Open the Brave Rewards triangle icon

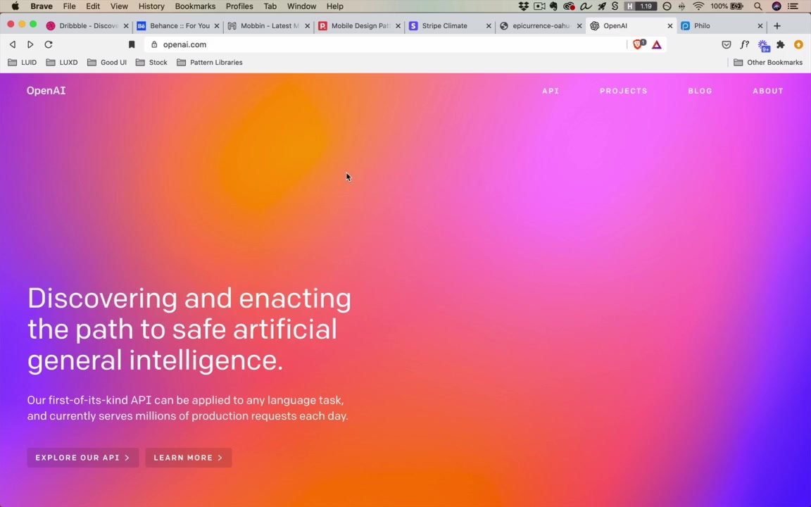pyautogui.click(x=657, y=44)
